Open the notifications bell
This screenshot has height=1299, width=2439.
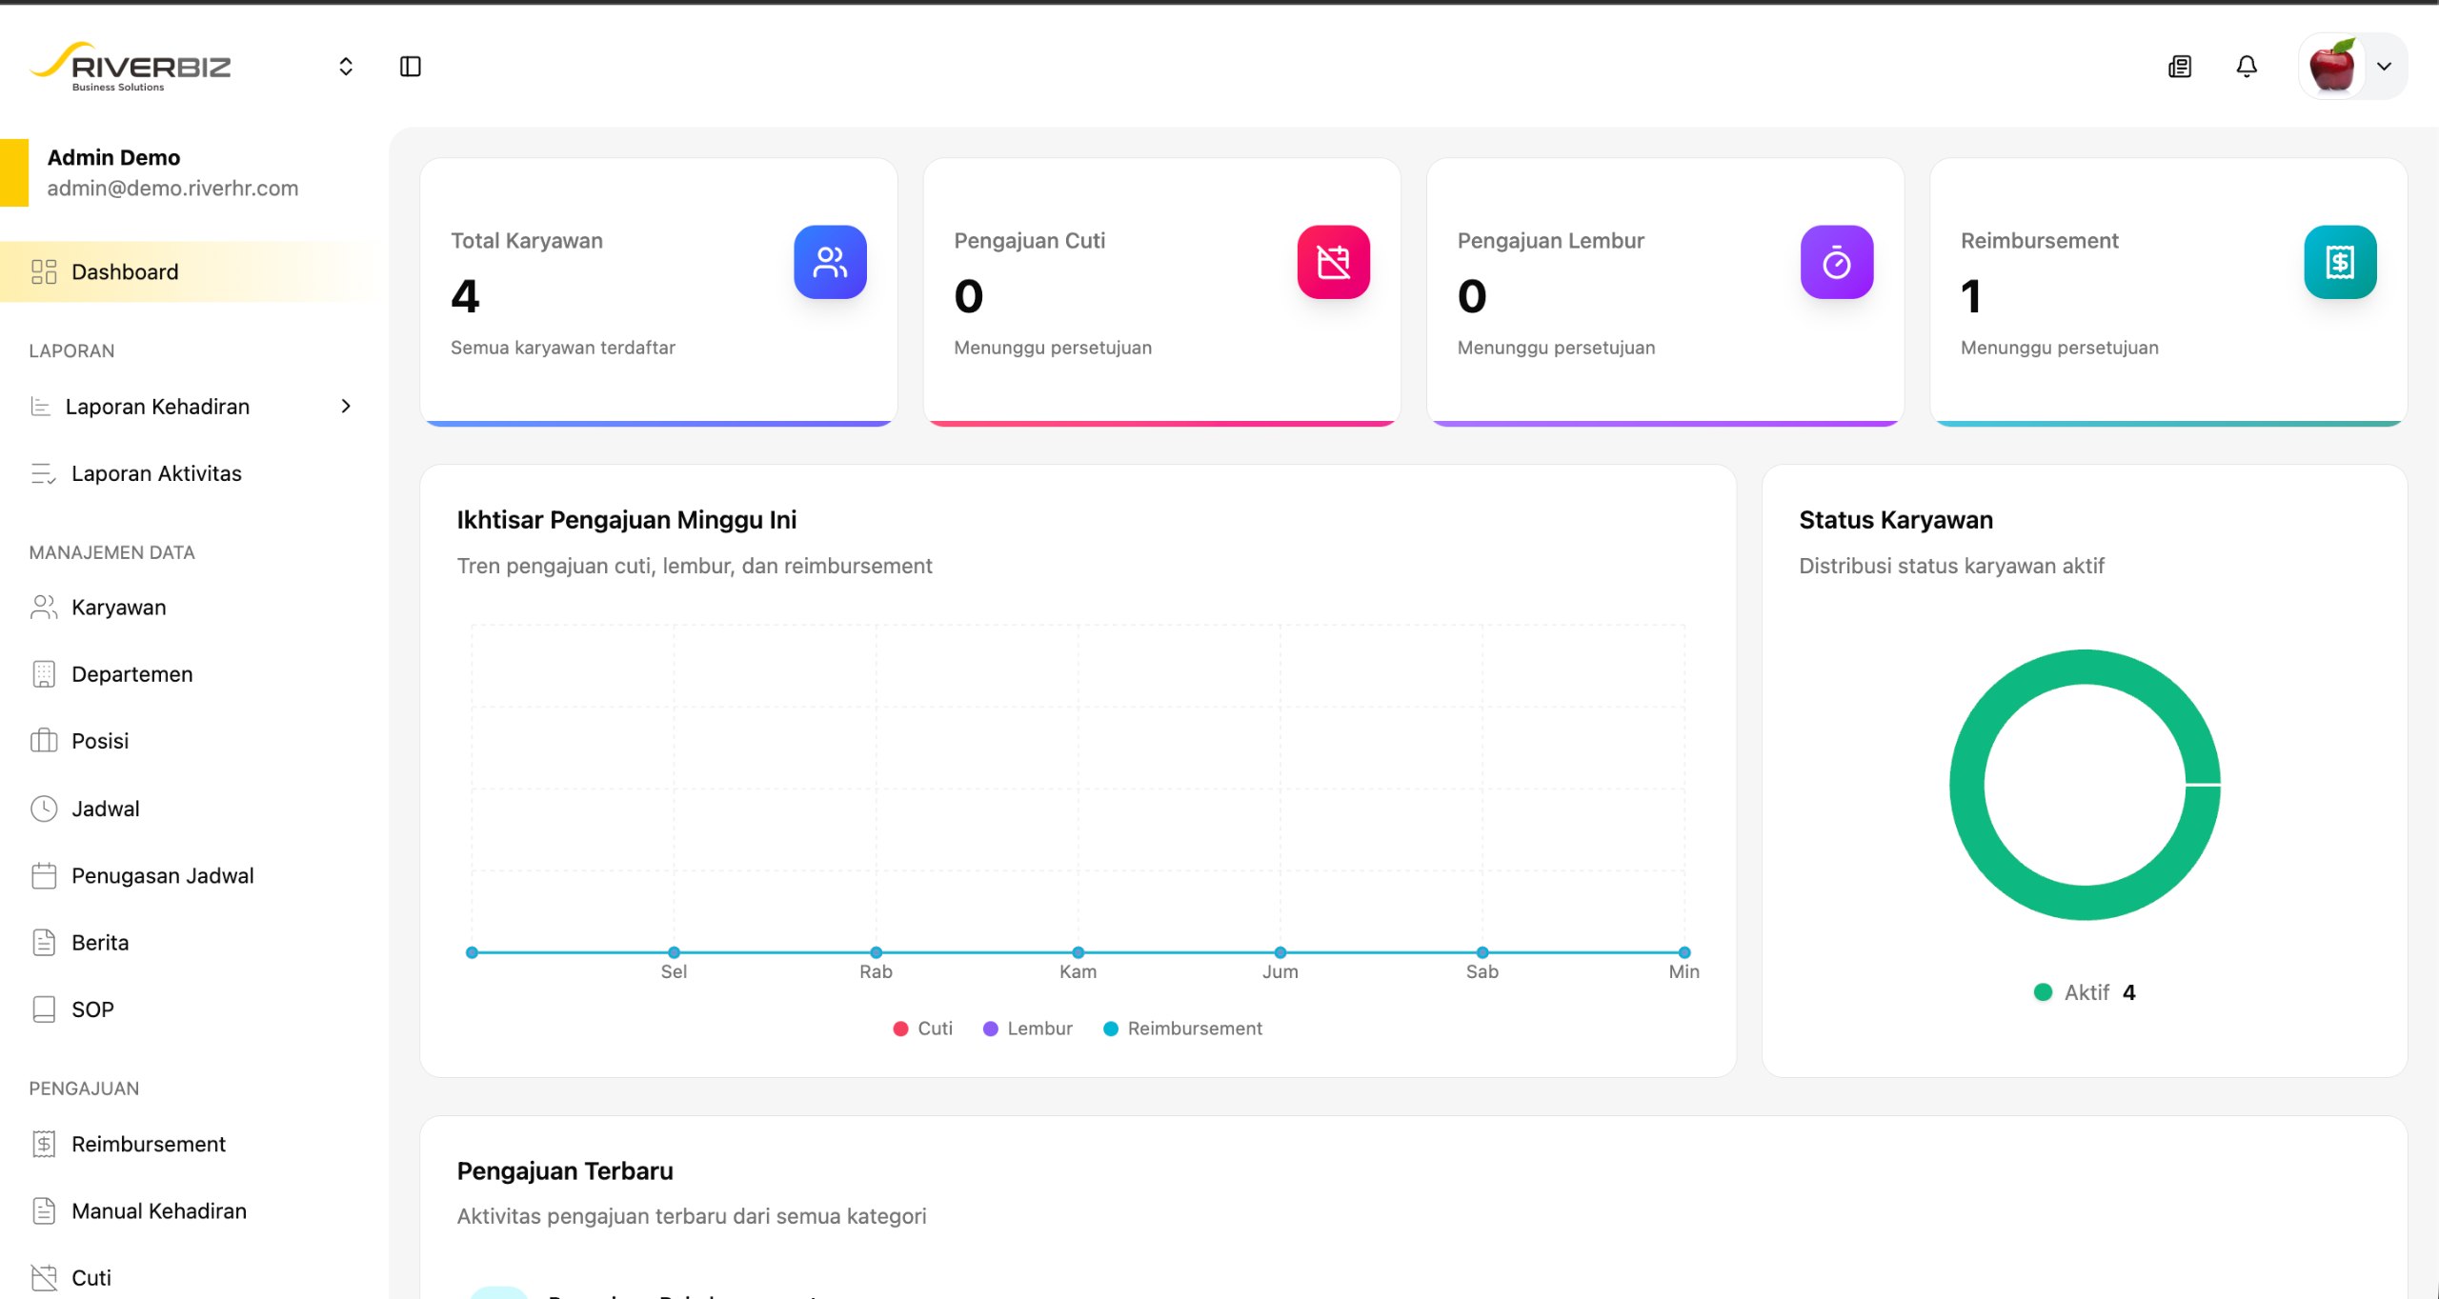(x=2247, y=67)
